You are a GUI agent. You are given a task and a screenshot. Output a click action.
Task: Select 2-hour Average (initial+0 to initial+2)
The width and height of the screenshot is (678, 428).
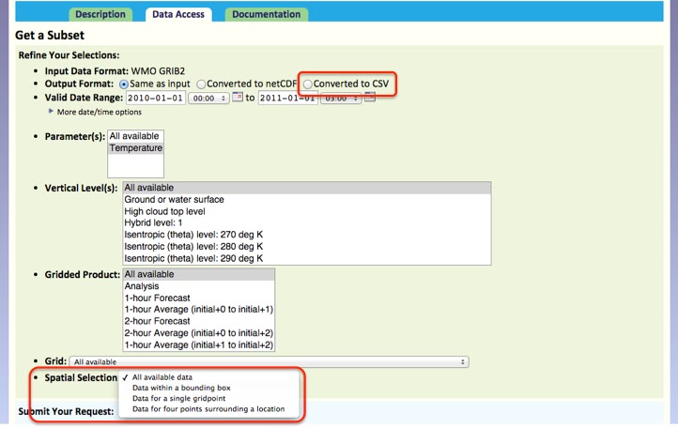[199, 333]
